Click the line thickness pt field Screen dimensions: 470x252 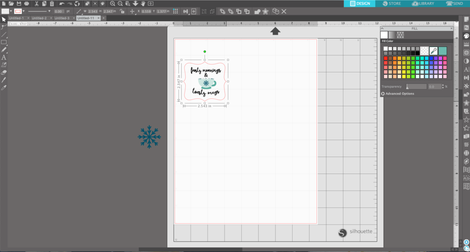pos(59,11)
